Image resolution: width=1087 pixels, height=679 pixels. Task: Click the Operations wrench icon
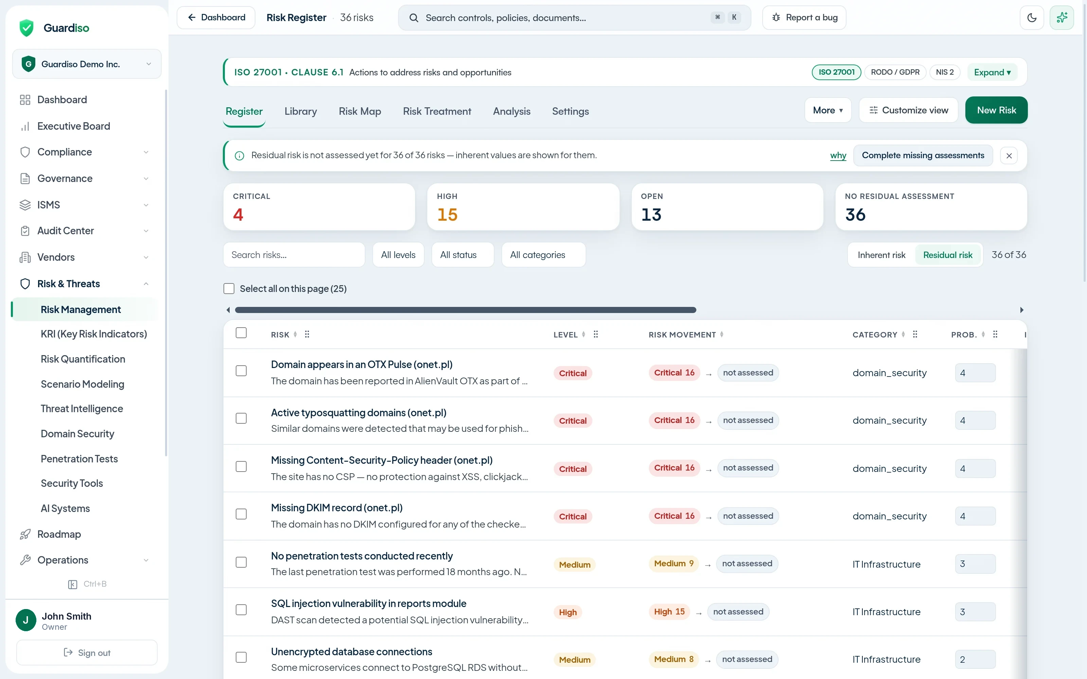[25, 560]
